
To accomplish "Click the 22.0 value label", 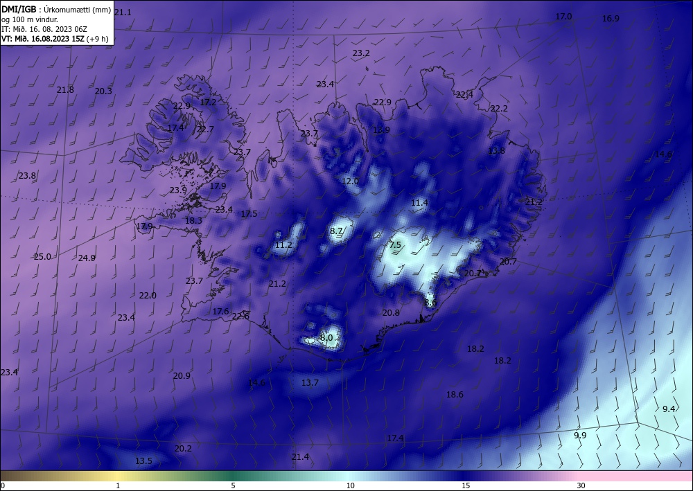I will pyautogui.click(x=148, y=296).
